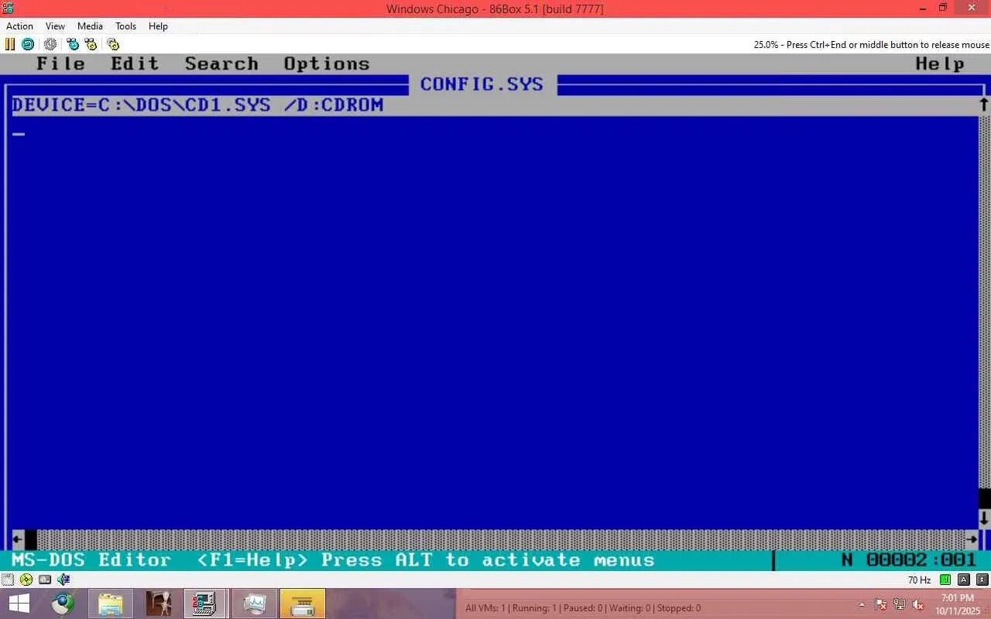Click the floppy drive status bar icon

pos(8,580)
